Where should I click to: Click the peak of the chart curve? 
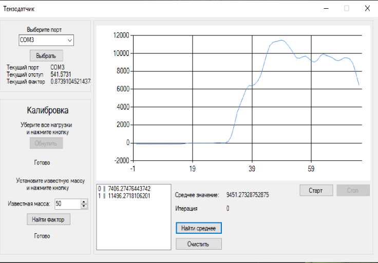pos(281,41)
